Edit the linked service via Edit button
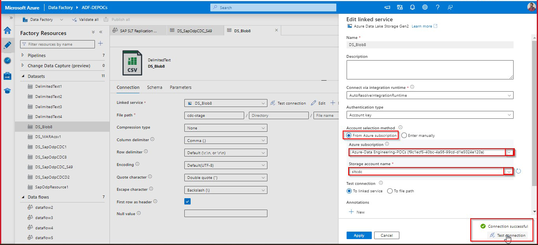This screenshot has height=245, width=538. pos(318,103)
